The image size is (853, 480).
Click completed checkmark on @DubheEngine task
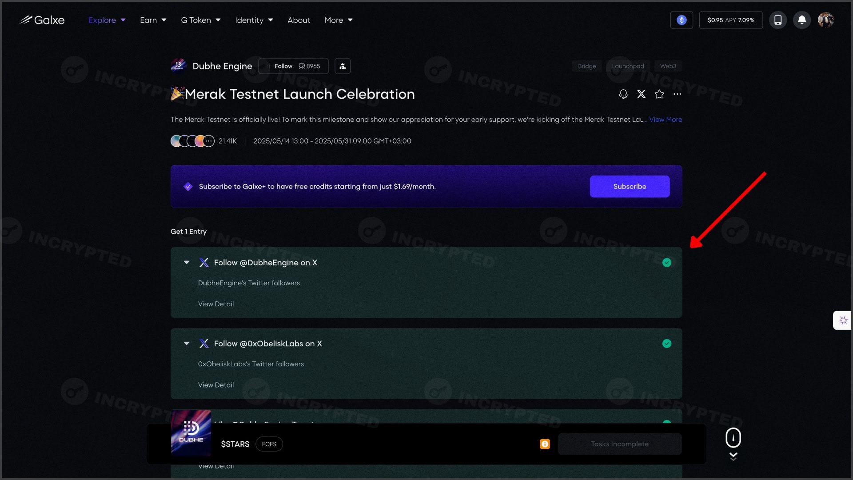(667, 263)
